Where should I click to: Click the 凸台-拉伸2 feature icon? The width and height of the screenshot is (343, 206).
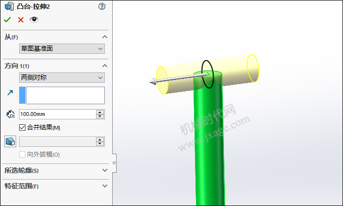point(9,6)
